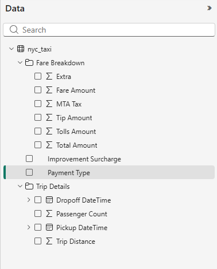217x269 pixels.
Task: Click the magnifier icon in the search box
Action: [x=14, y=30]
